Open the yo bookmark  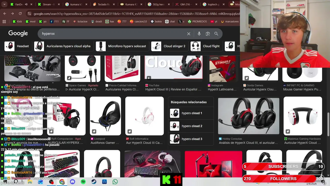(43, 21)
